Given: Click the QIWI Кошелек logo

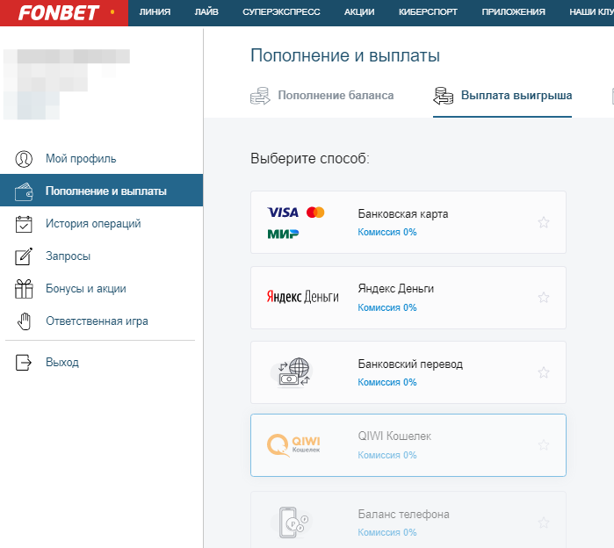Looking at the screenshot, I should tap(293, 445).
